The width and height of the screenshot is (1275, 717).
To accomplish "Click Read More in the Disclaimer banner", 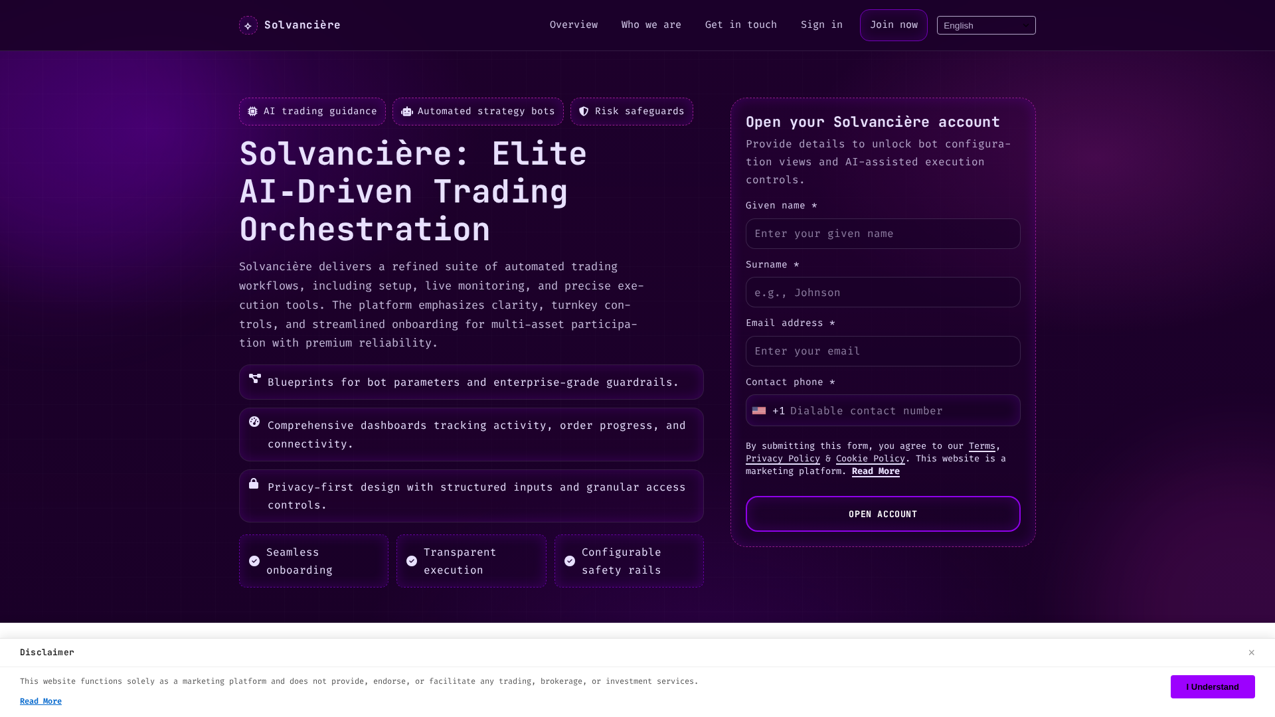I will point(41,701).
